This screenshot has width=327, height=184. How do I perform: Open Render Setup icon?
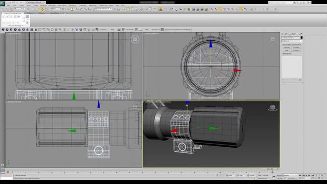(146, 9)
